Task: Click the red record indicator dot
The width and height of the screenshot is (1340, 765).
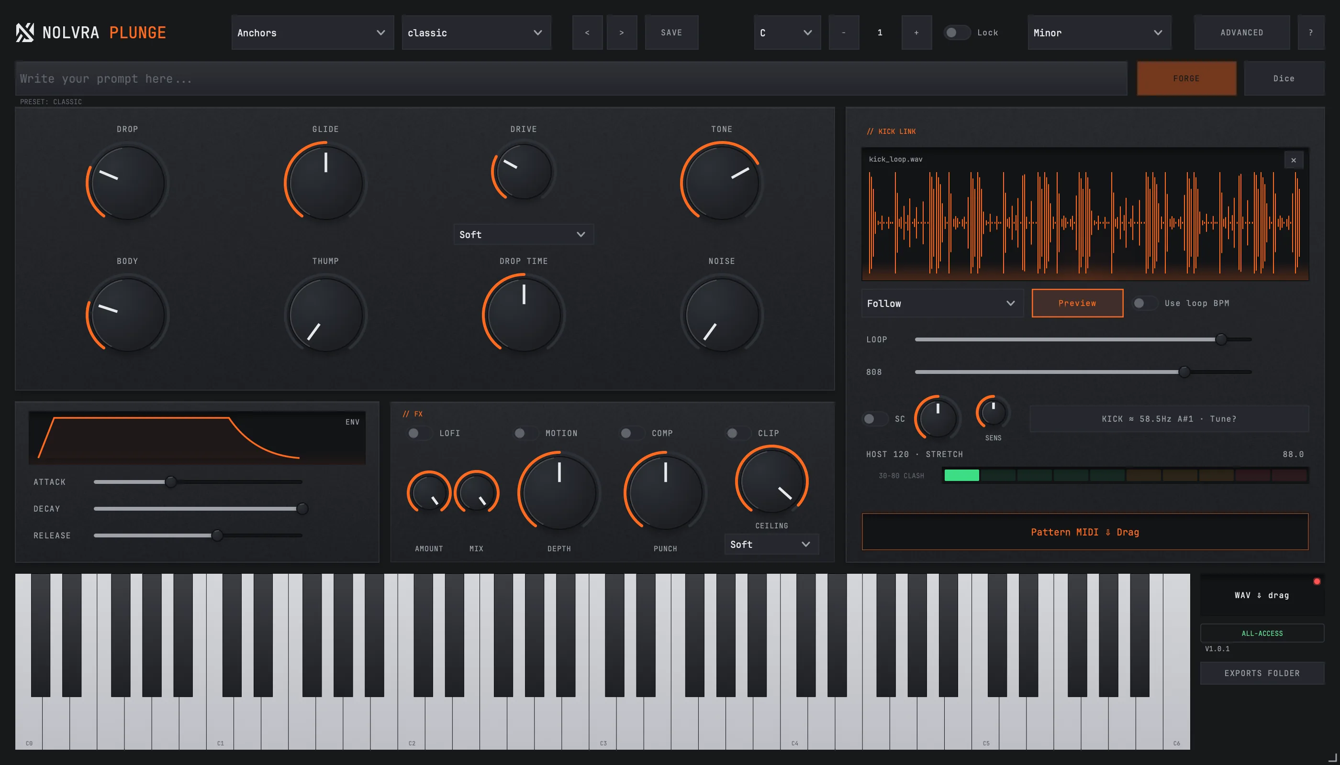Action: point(1317,581)
